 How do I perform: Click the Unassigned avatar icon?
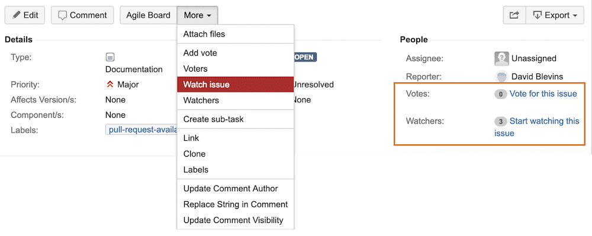[x=501, y=59]
